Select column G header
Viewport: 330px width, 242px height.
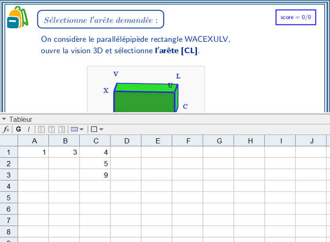pos(218,140)
